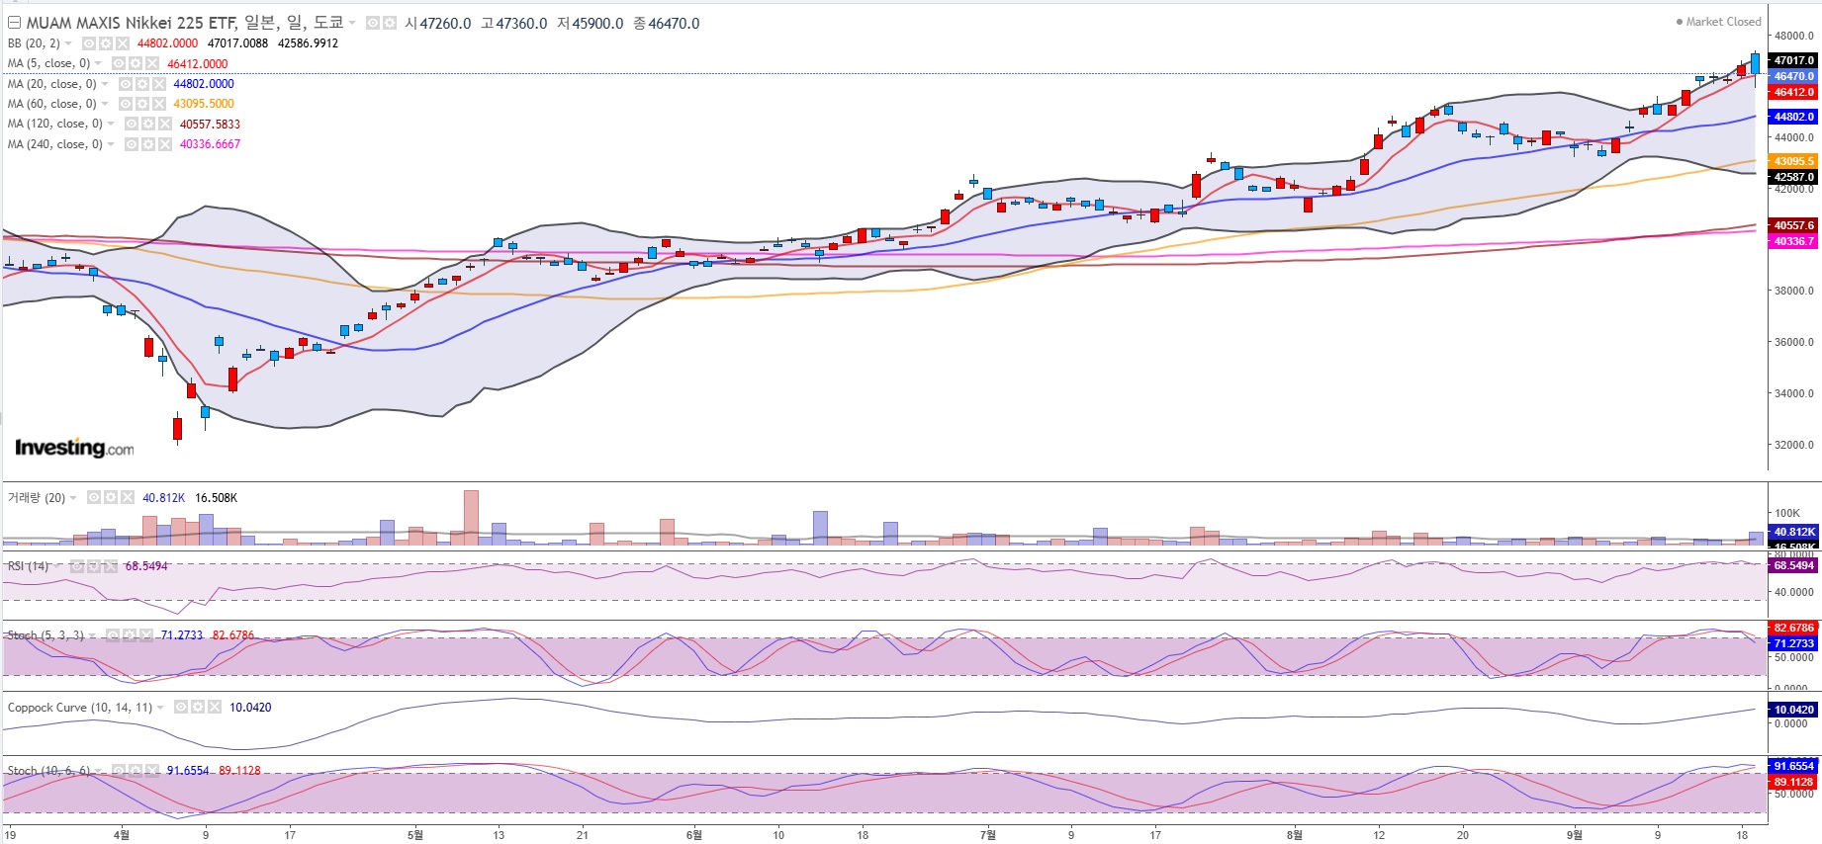Image resolution: width=1822 pixels, height=844 pixels.
Task: Expand the Stoch (10, 6, 6) dropdown arrow
Action: [98, 771]
